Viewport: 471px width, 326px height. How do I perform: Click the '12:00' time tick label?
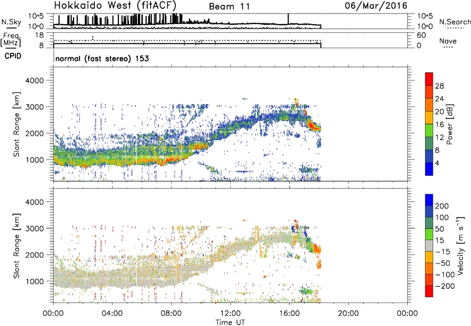click(230, 314)
